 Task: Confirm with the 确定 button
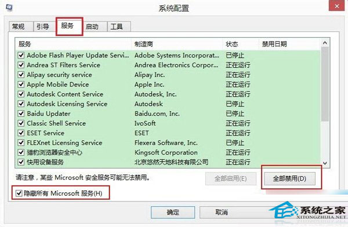click(x=173, y=213)
